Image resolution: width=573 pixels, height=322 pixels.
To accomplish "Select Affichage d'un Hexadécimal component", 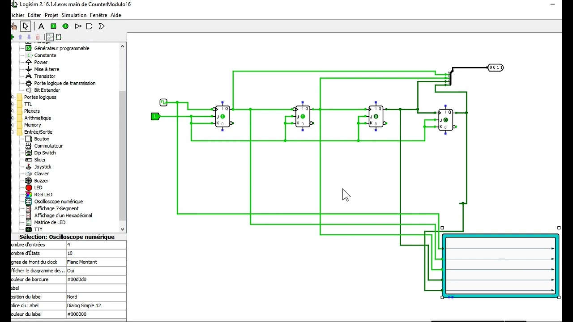I will coord(63,215).
